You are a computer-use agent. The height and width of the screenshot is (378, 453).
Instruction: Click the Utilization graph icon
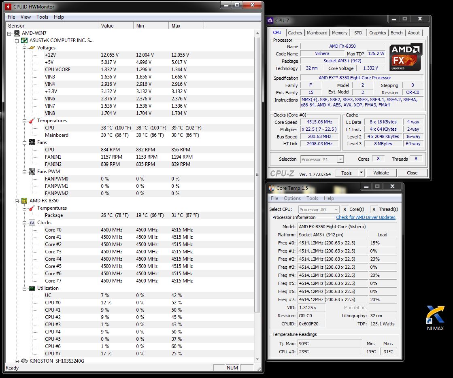32,288
